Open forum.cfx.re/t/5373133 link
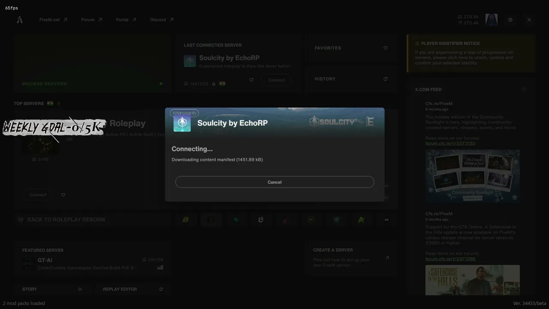This screenshot has height=309, width=549. point(450,143)
